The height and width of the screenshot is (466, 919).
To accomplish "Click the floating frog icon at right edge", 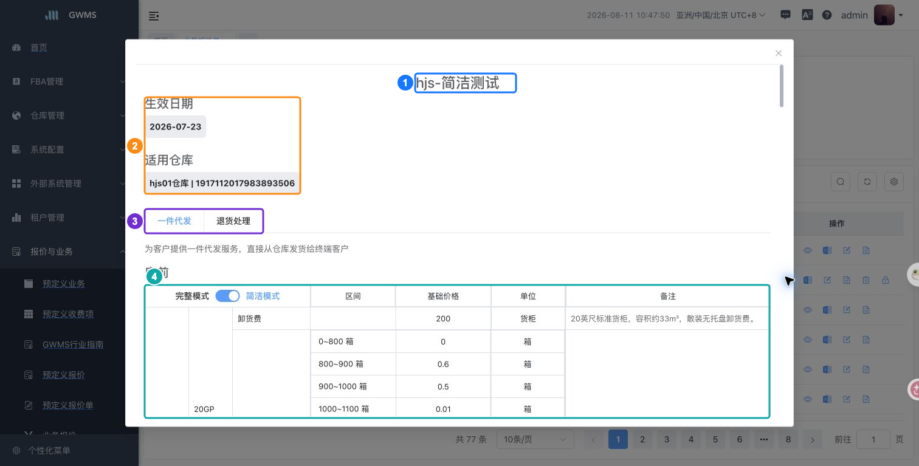I will click(x=913, y=275).
